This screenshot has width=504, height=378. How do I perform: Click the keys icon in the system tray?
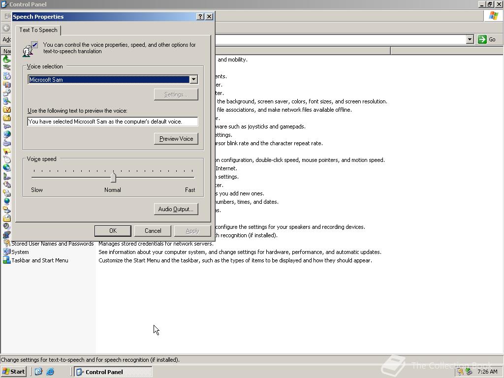pyautogui.click(x=460, y=372)
